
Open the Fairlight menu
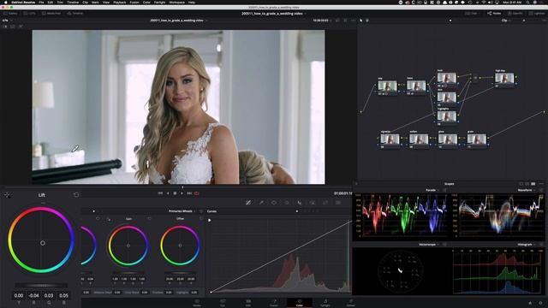(x=160, y=2)
